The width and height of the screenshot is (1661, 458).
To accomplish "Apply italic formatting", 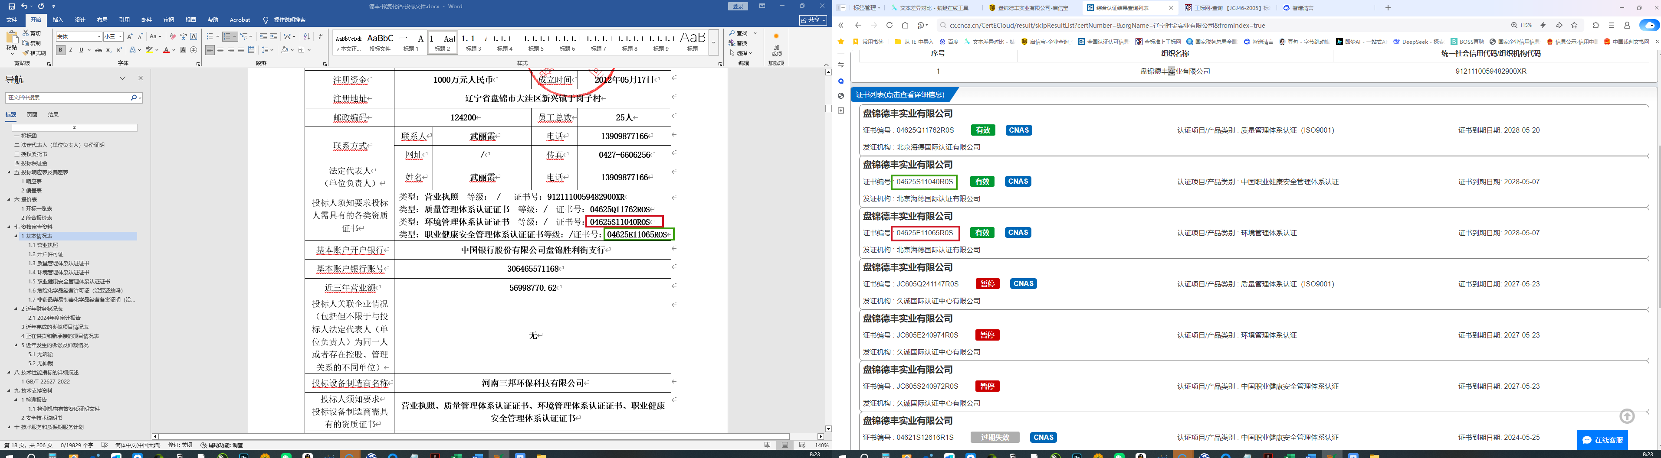I will [71, 50].
